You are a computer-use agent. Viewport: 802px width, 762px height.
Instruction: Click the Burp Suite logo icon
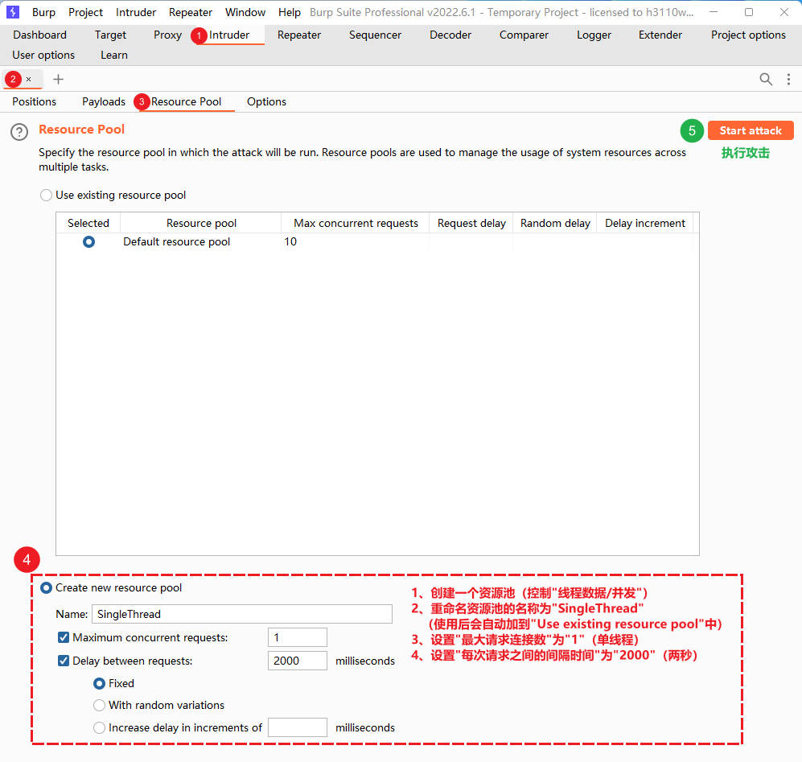pyautogui.click(x=12, y=12)
